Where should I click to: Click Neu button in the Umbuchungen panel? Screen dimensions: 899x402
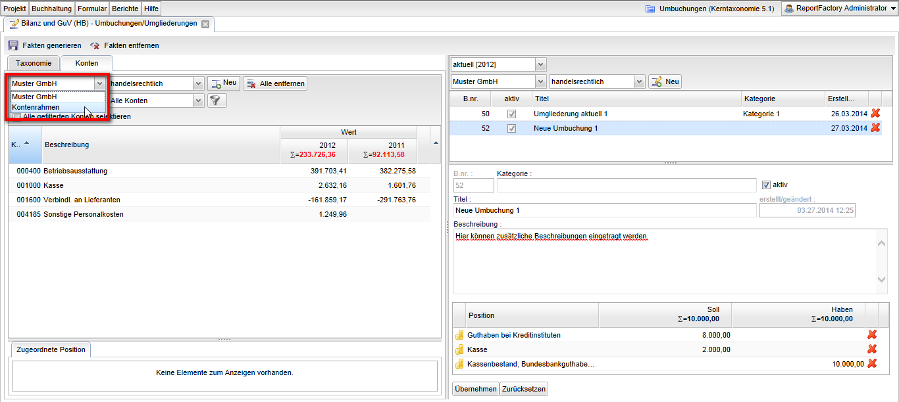[665, 81]
